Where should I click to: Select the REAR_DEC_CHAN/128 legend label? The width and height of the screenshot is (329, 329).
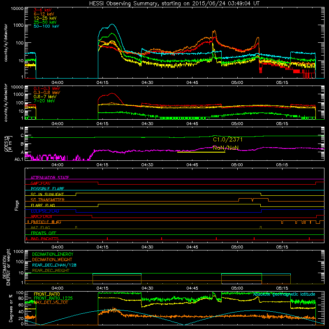[54, 265]
